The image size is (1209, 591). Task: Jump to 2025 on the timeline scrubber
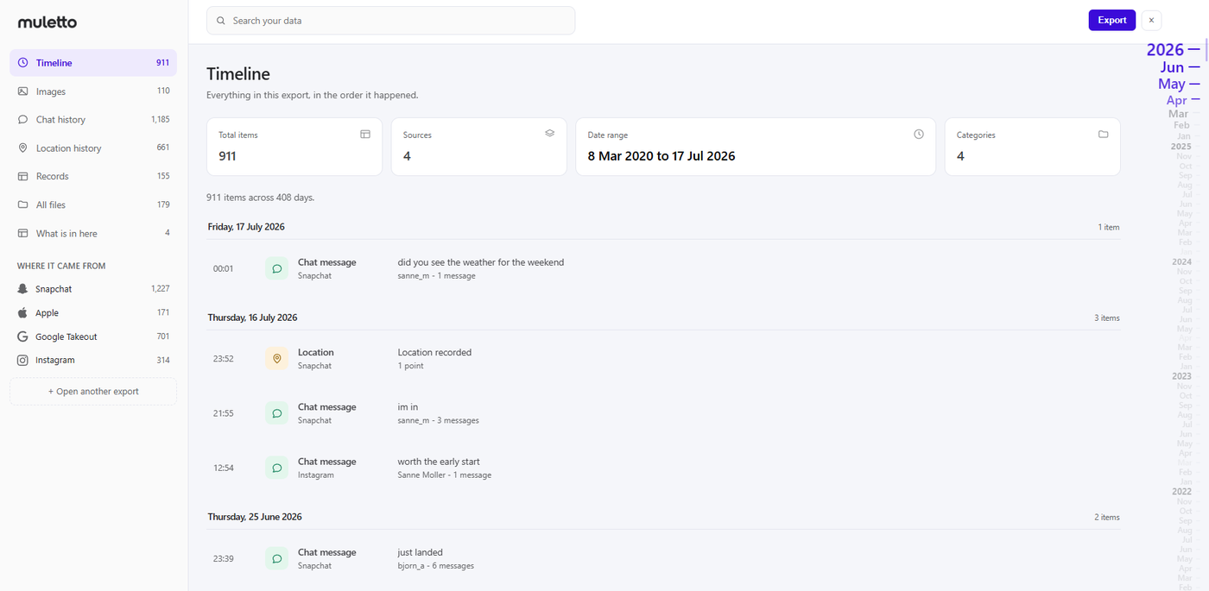(1181, 147)
